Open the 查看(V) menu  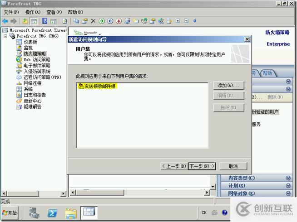tap(54, 12)
